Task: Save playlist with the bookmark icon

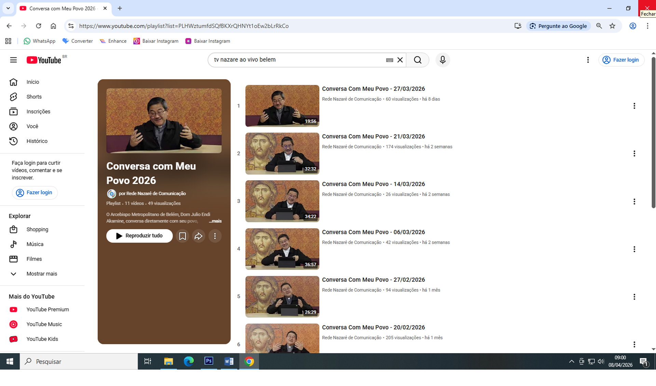Action: coord(182,236)
